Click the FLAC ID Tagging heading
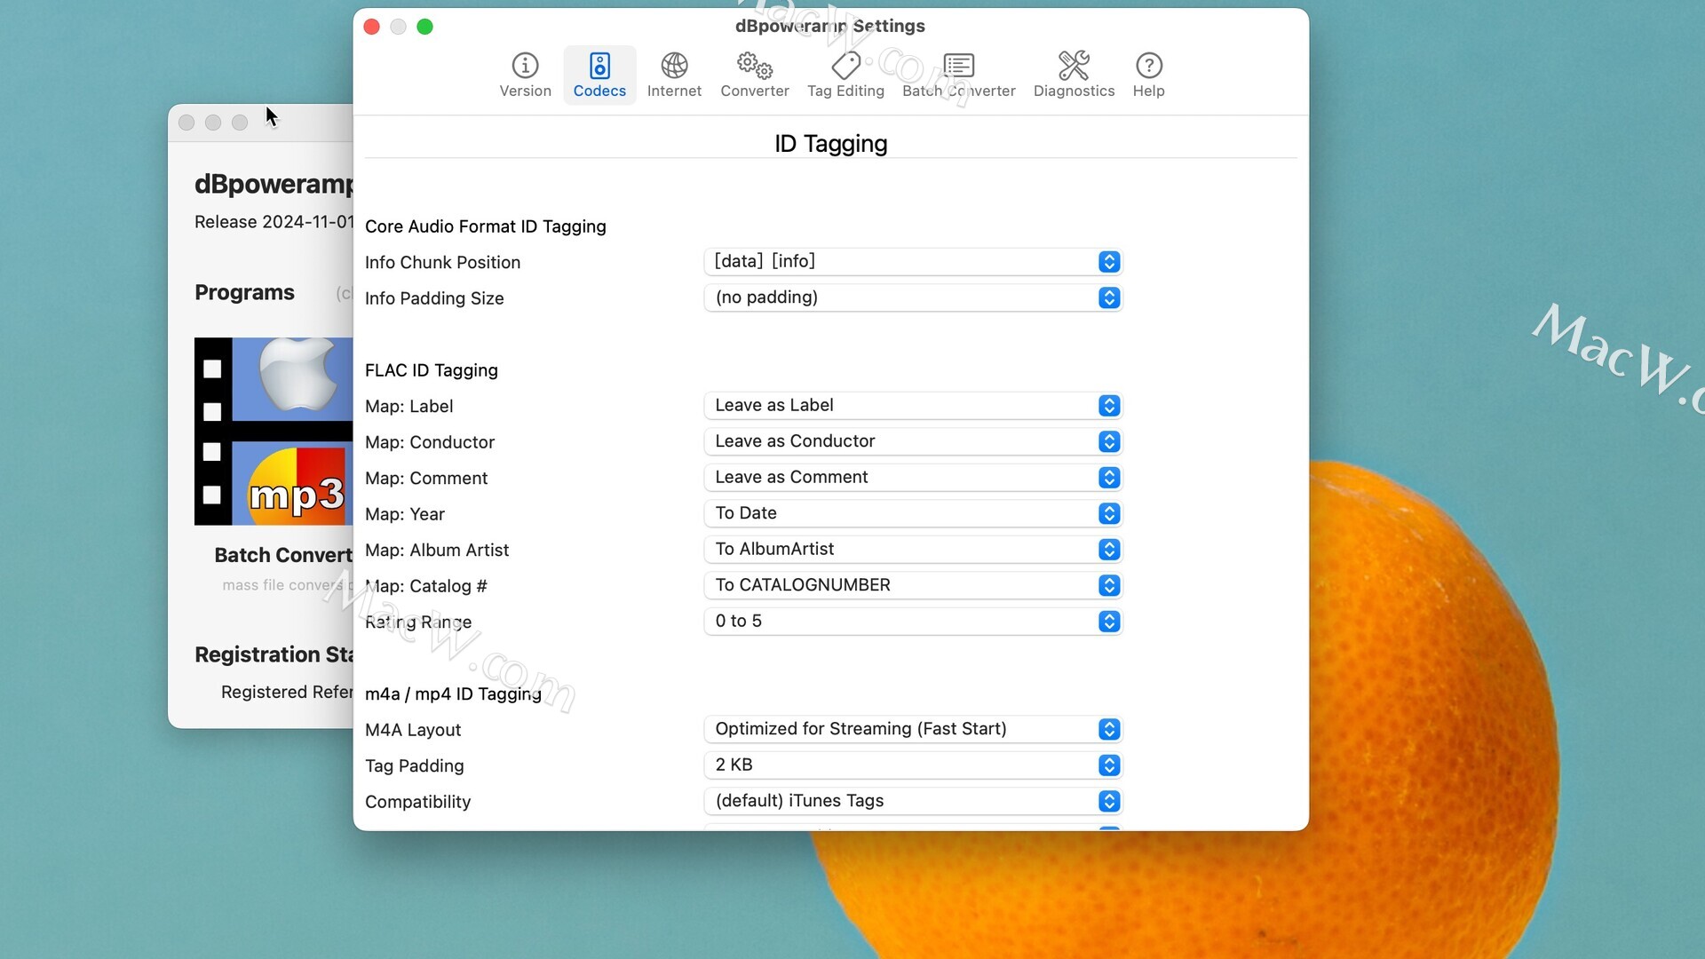Viewport: 1705px width, 959px height. (x=432, y=370)
